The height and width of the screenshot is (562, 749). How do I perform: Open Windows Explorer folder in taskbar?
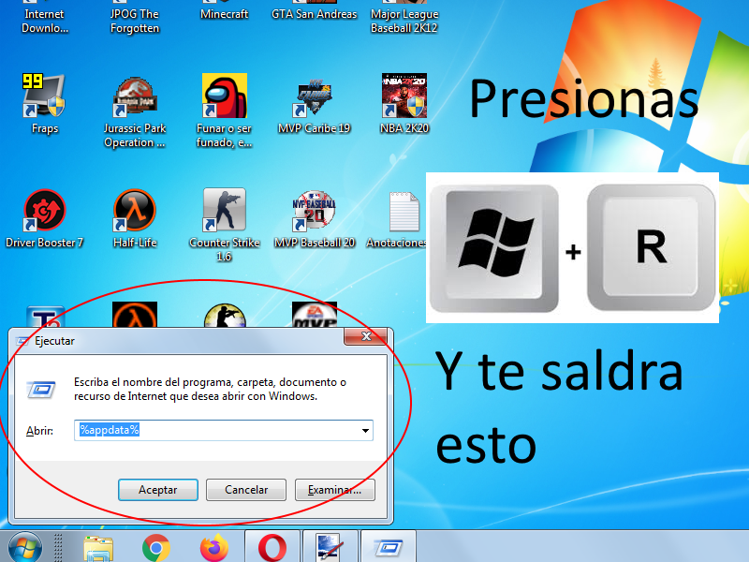point(98,547)
